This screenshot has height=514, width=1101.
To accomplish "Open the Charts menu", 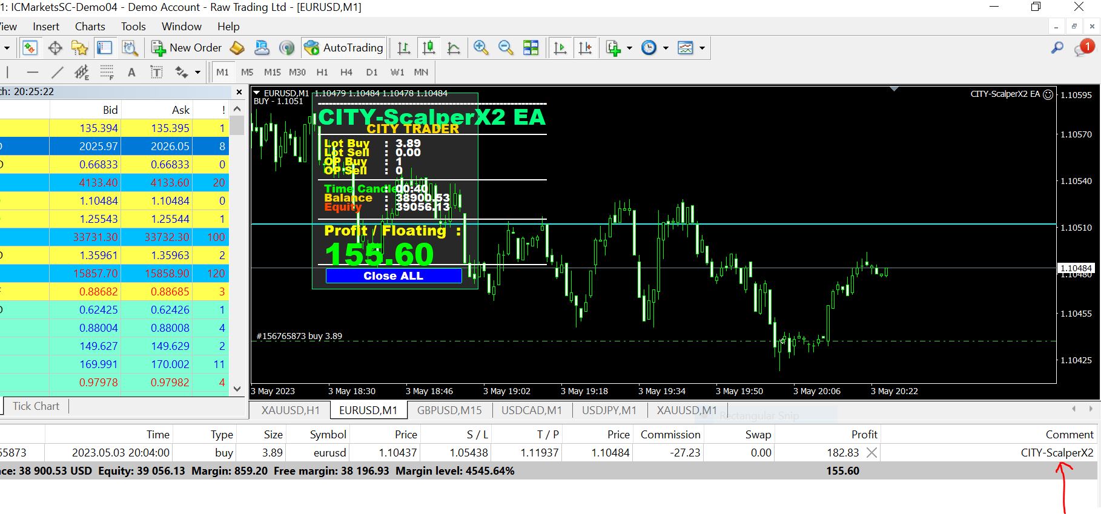I will tap(90, 27).
